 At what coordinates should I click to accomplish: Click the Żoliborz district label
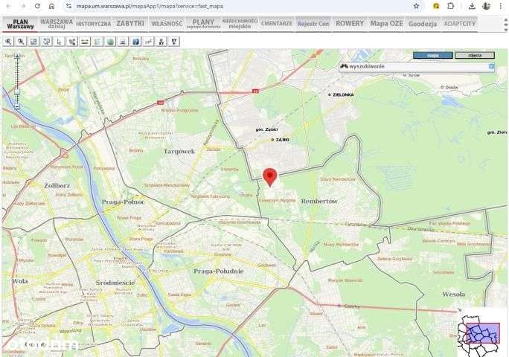point(57,186)
